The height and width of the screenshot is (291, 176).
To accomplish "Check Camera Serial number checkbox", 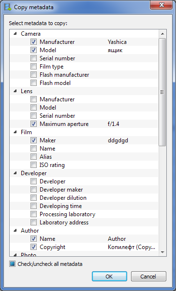I will click(x=33, y=58).
